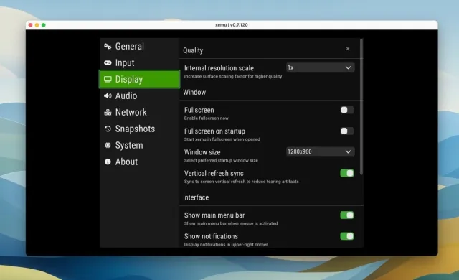This screenshot has height=280, width=459.
Task: Open the Network settings tab
Action: pyautogui.click(x=139, y=112)
